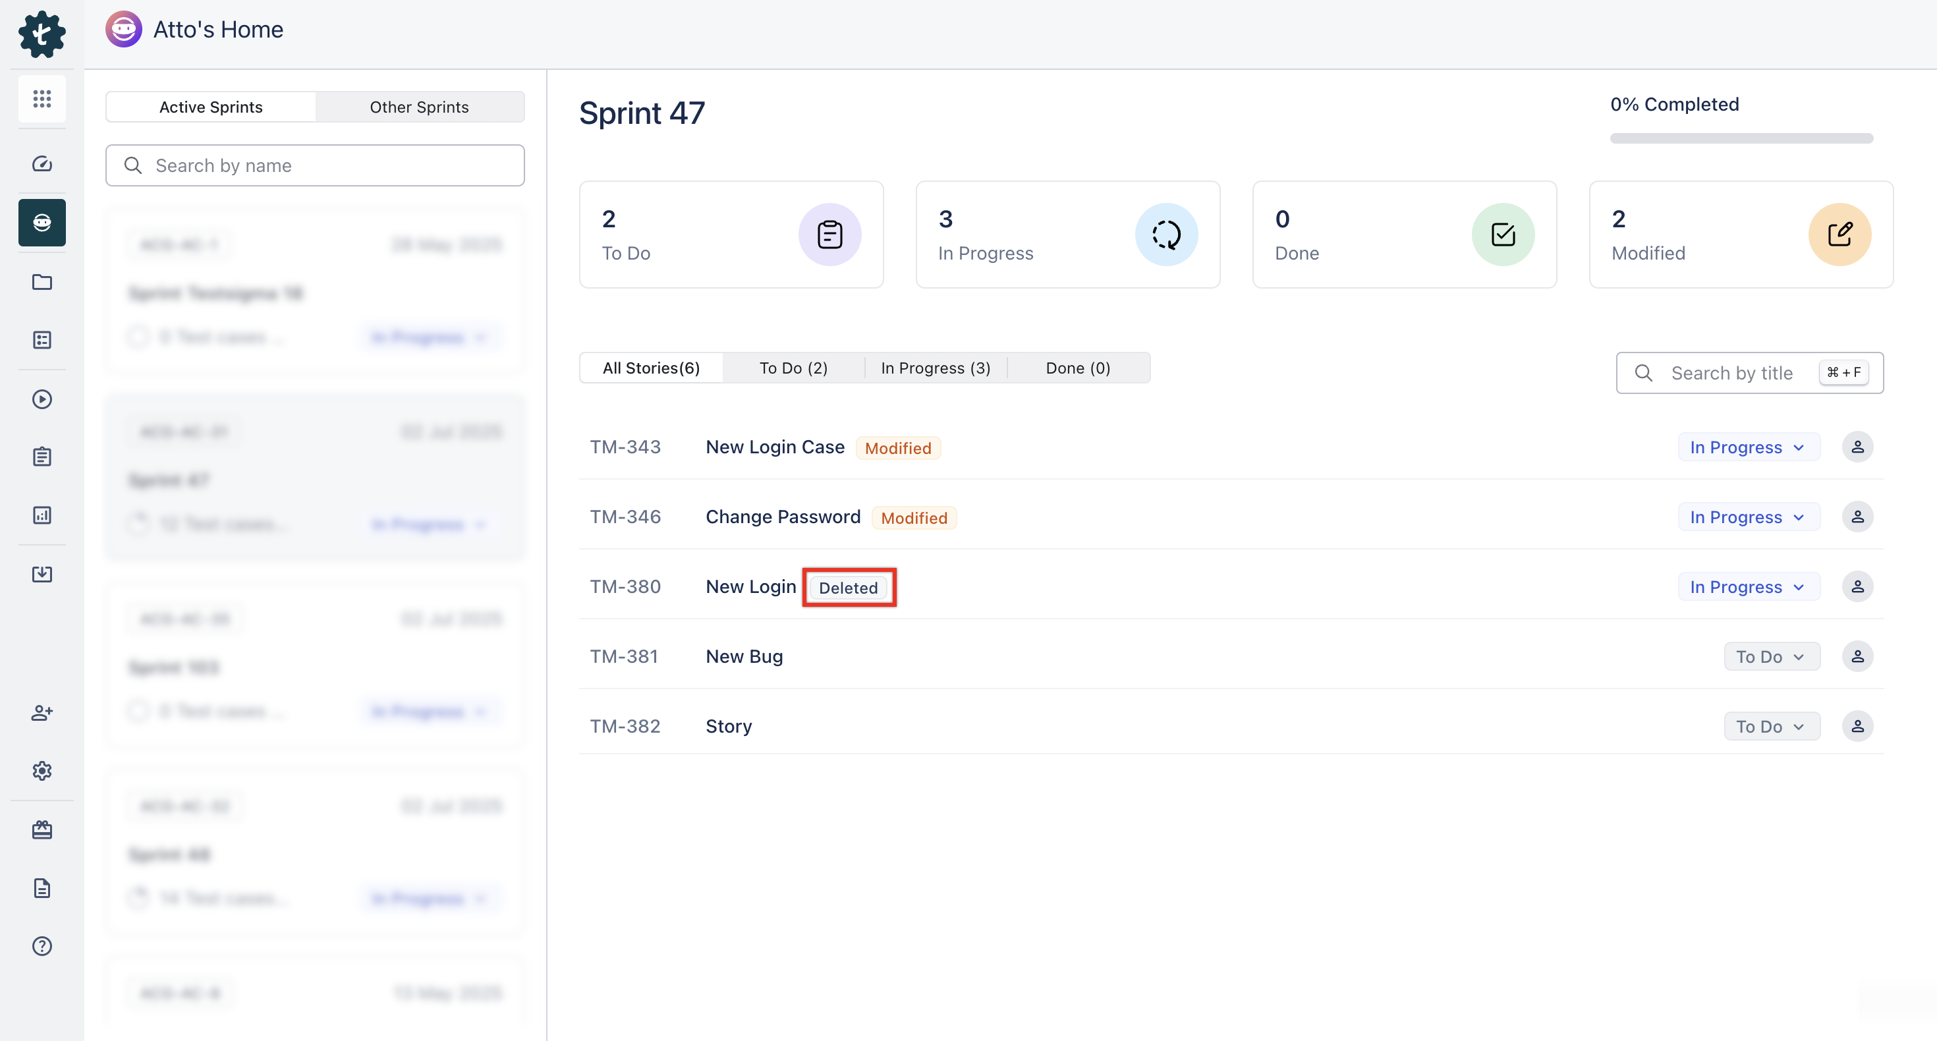The height and width of the screenshot is (1041, 1937).
Task: Open the apps grid menu icon
Action: coord(42,99)
